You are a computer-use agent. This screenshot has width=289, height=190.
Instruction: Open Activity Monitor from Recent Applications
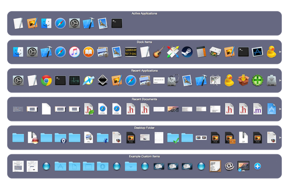(x=75, y=81)
